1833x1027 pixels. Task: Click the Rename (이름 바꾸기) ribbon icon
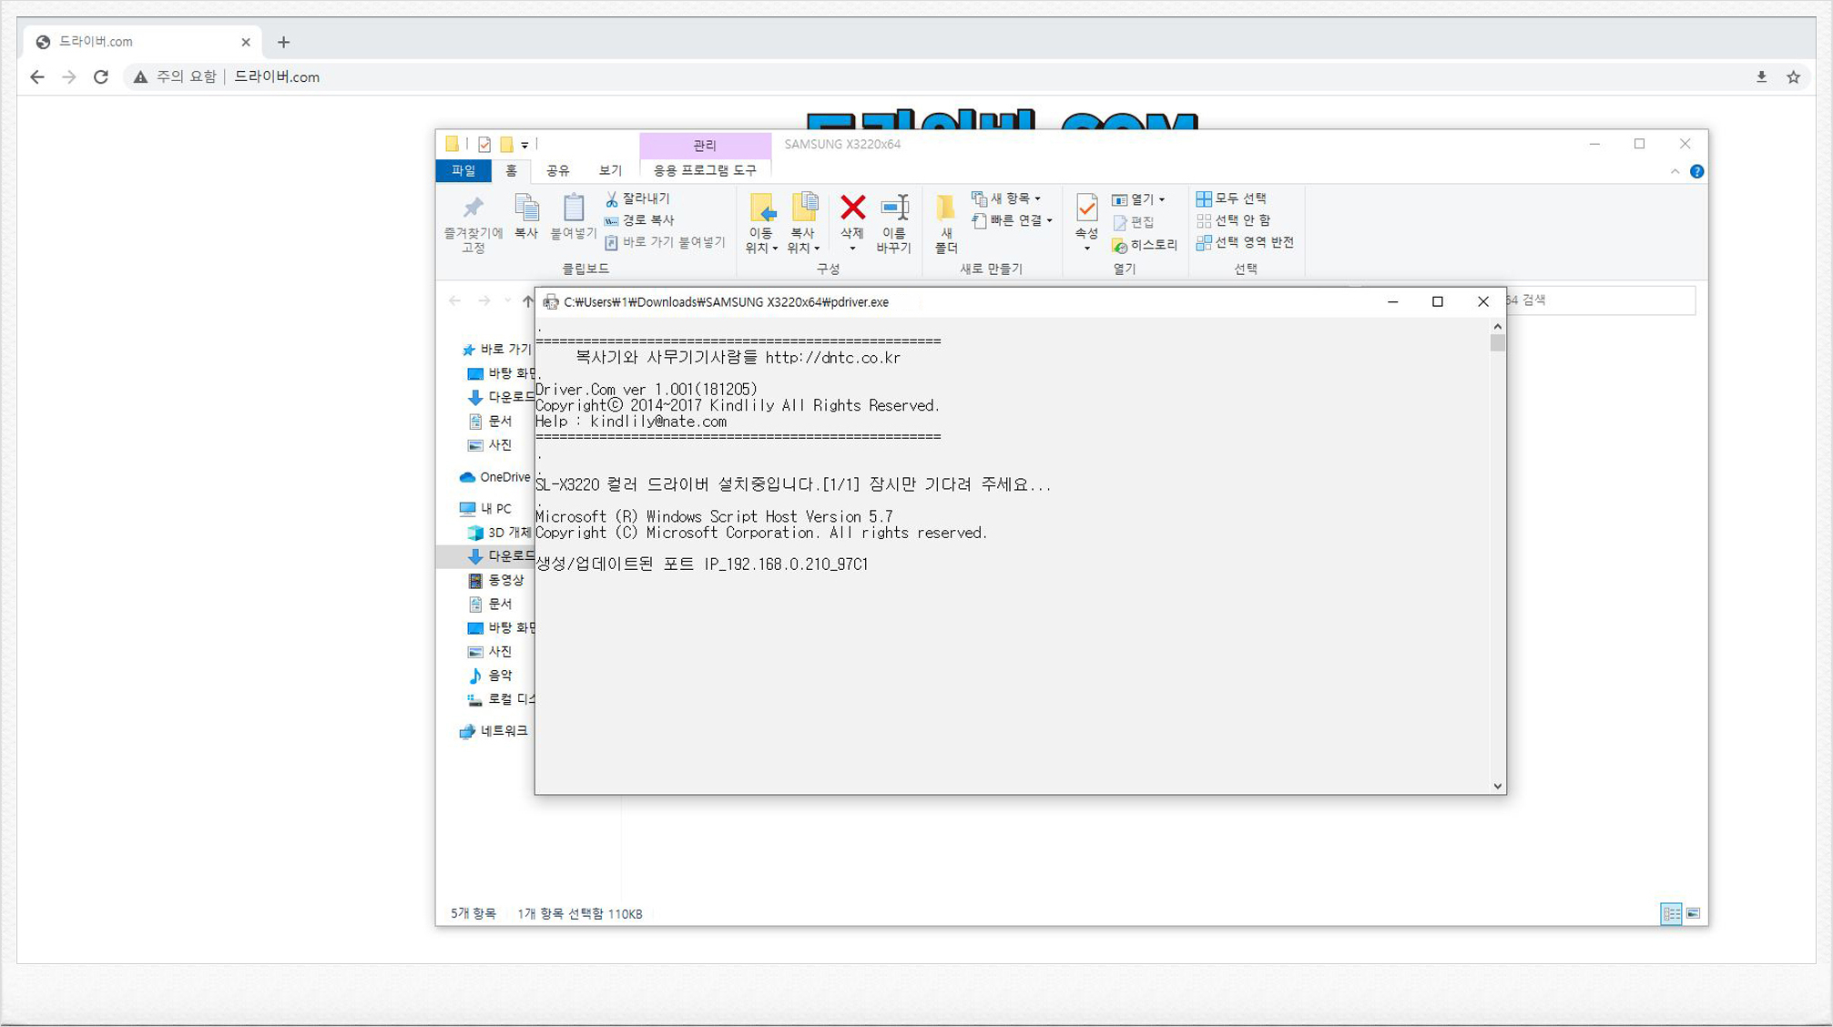(x=894, y=208)
